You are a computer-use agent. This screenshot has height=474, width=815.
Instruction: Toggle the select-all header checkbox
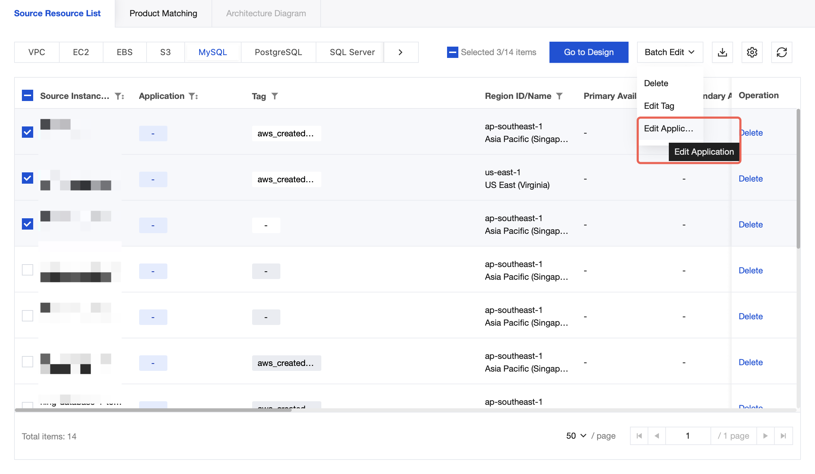click(28, 95)
